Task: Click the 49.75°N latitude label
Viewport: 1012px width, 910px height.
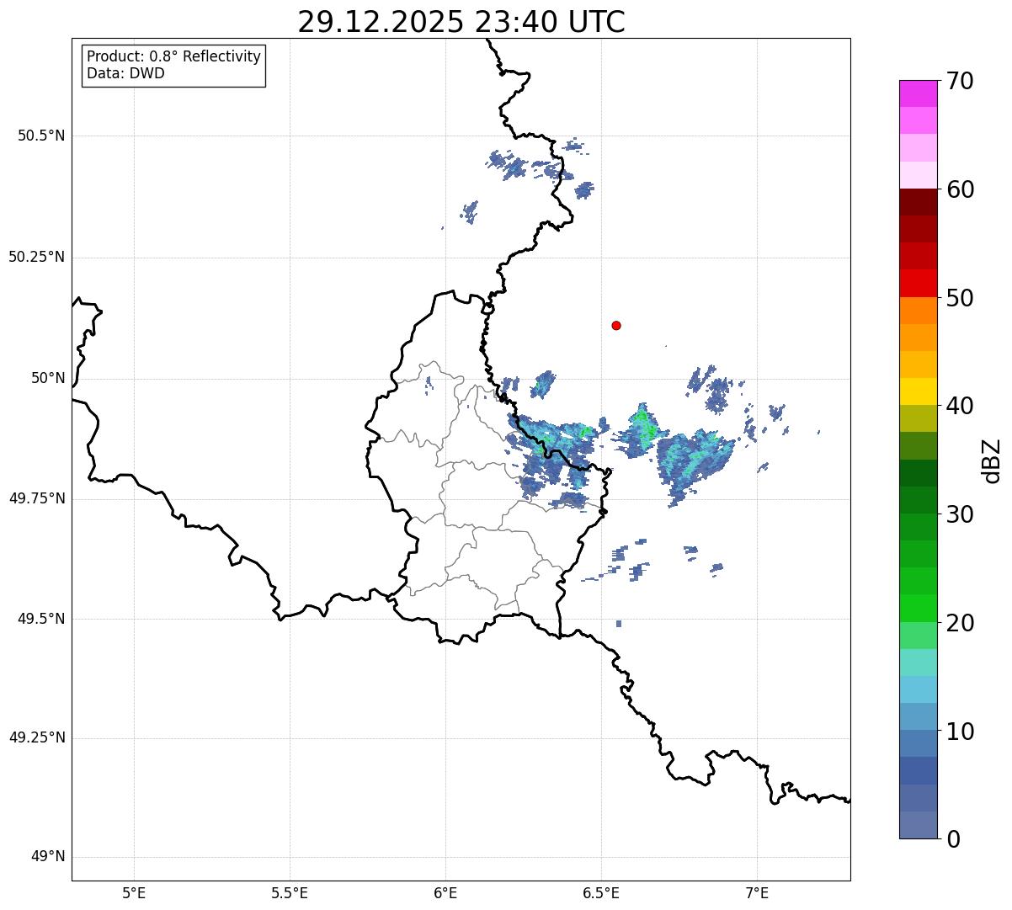Action: (x=37, y=498)
